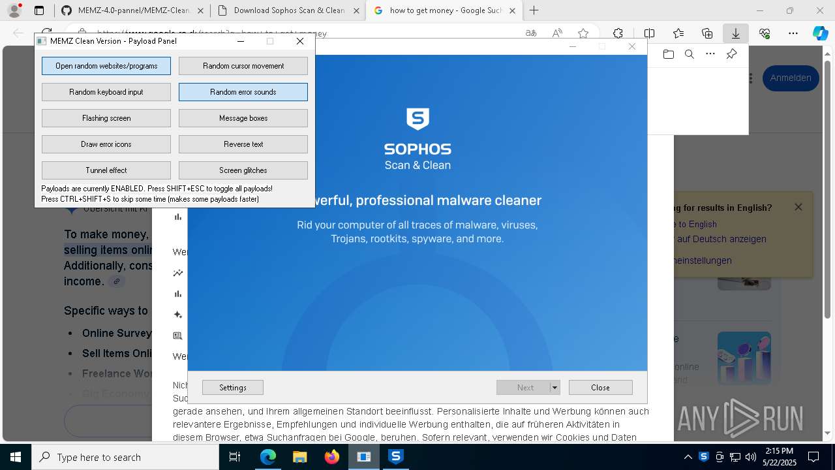Image resolution: width=835 pixels, height=470 pixels.
Task: Open Edge Extensions puzzle icon
Action: (618, 33)
